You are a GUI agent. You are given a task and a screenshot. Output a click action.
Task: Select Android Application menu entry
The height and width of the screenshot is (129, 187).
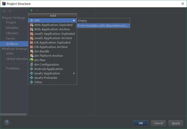click(x=52, y=69)
